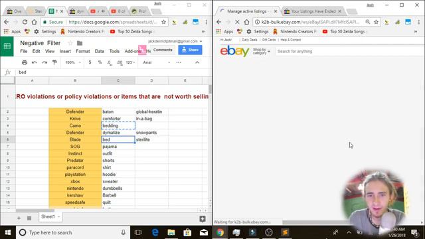This screenshot has height=239, width=425.
Task: Open the Edit menu in Sheets
Action: (36, 51)
